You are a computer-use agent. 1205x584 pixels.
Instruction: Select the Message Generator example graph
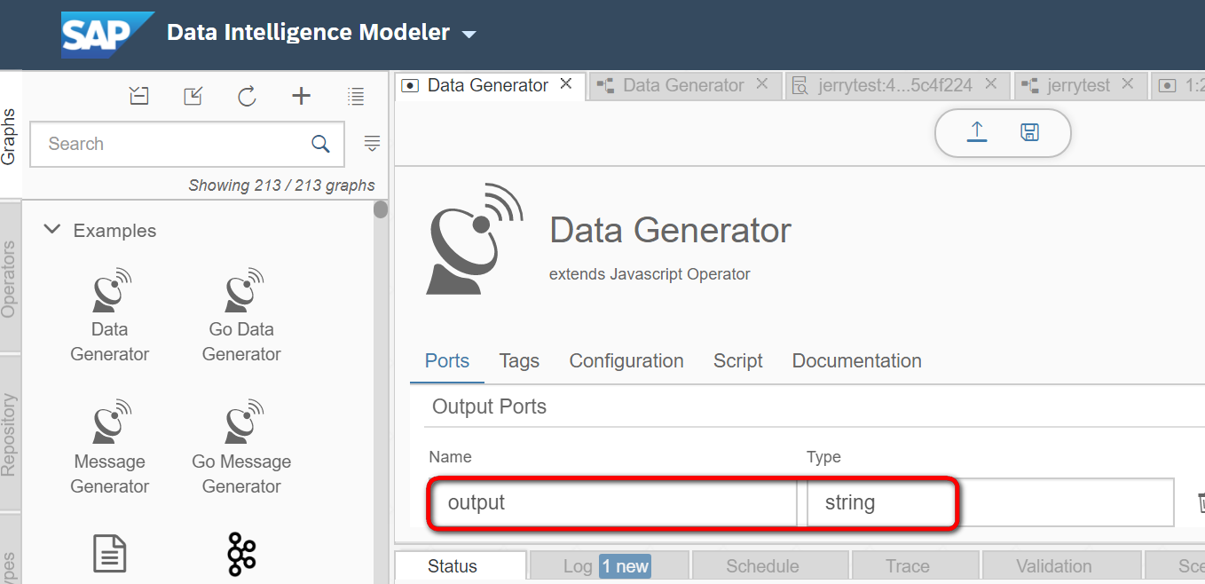(x=110, y=448)
